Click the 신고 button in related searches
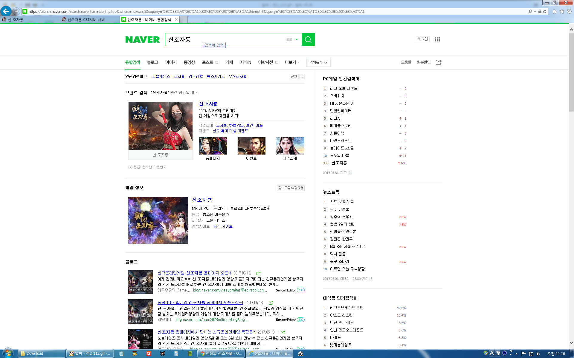The height and width of the screenshot is (358, 574). (294, 76)
